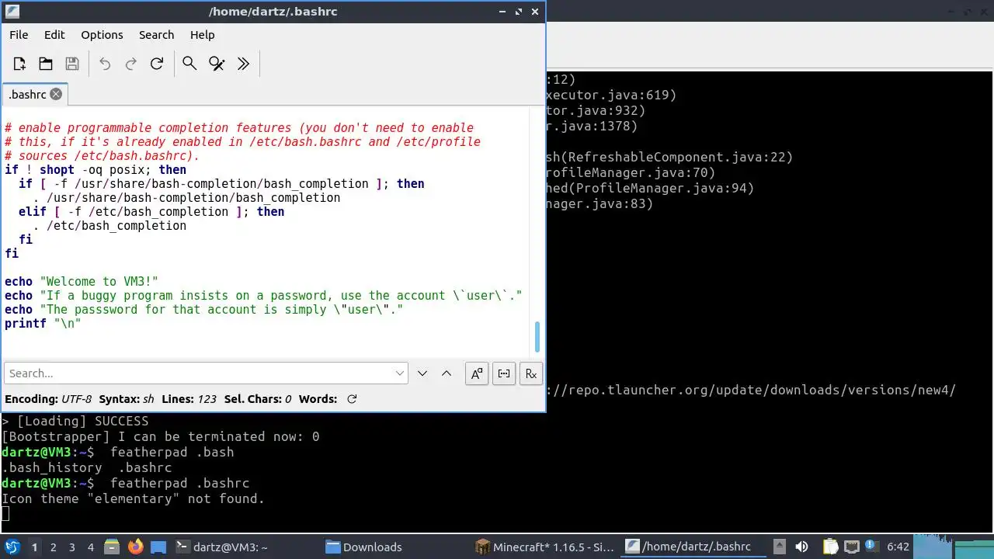The height and width of the screenshot is (559, 994).
Task: Reload the document from toolbar
Action: coord(157,64)
